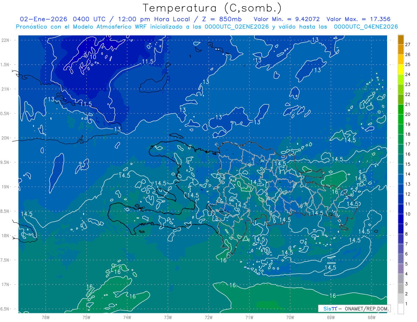Click the "19N" latitude axis label

[5, 187]
